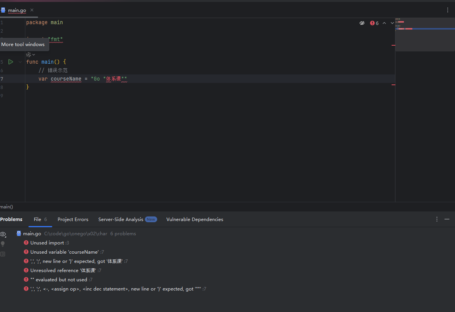Open Problems panel options kebab menu

pyautogui.click(x=437, y=219)
